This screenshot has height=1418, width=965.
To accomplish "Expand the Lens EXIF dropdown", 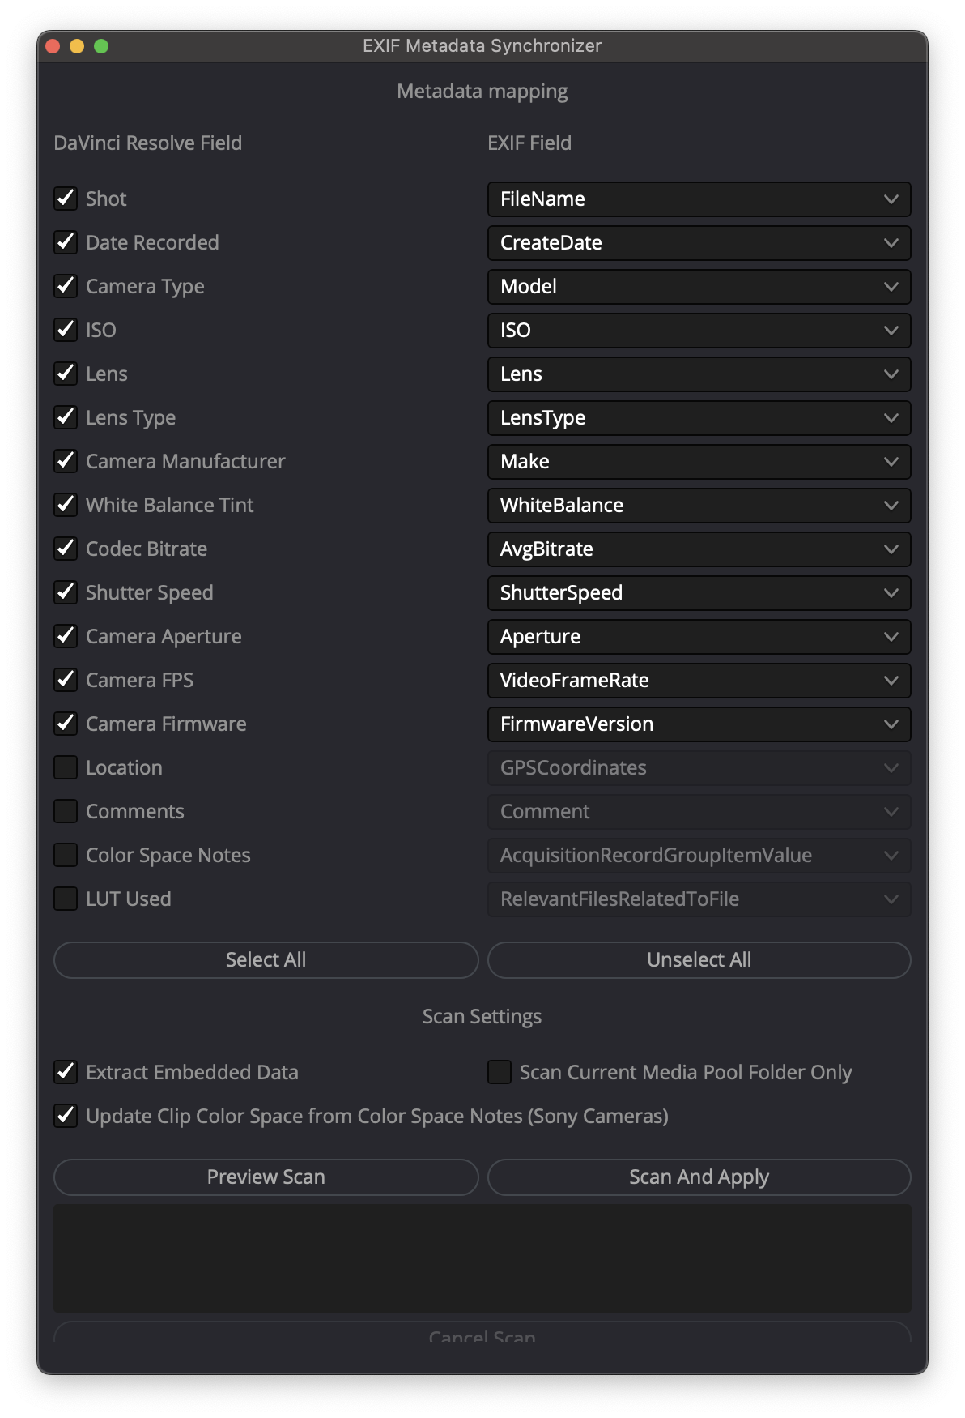I will coord(699,374).
